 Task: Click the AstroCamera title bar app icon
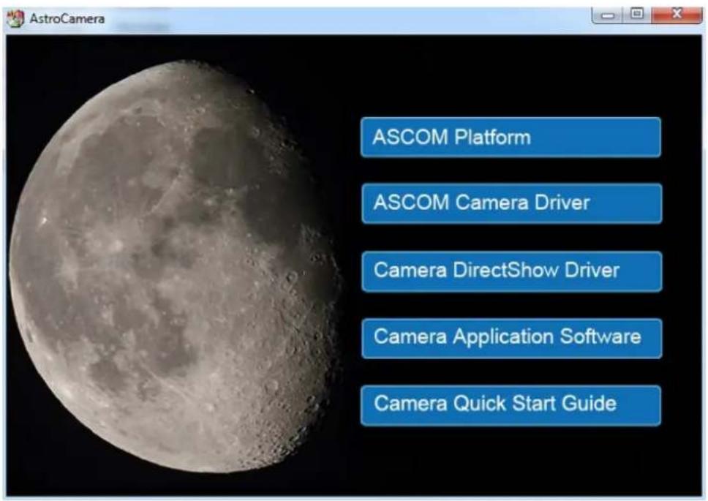(15, 18)
